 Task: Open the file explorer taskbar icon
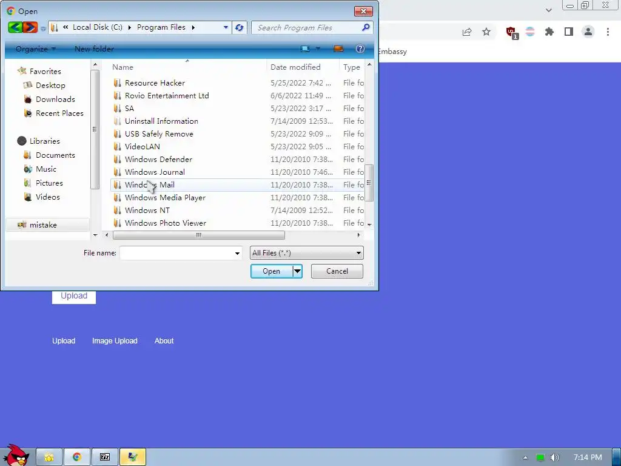(49, 458)
